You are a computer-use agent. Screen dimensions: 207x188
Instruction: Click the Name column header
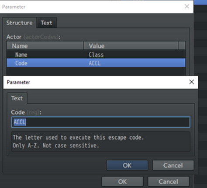tap(45, 46)
